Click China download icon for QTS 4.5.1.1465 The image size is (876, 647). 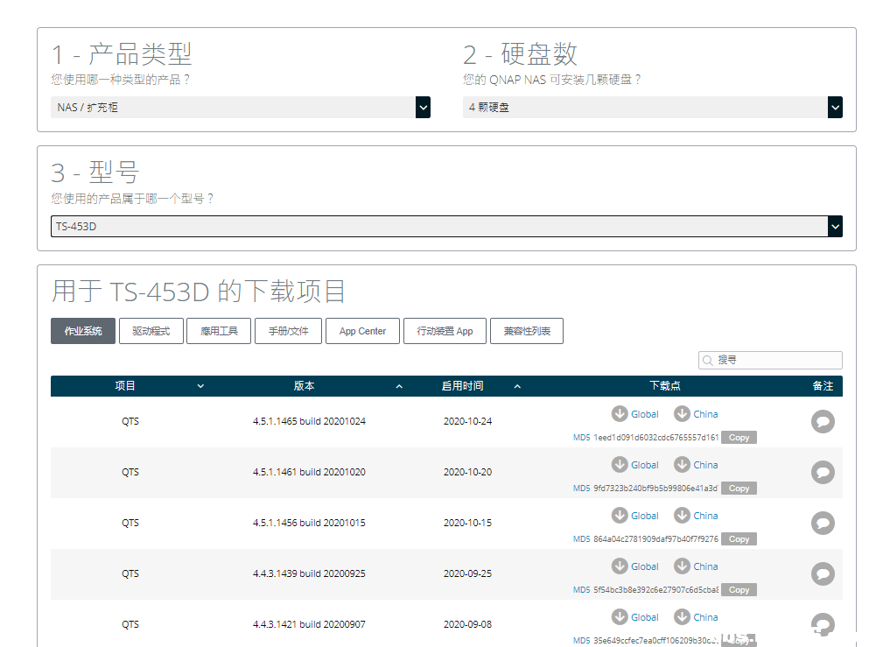682,414
